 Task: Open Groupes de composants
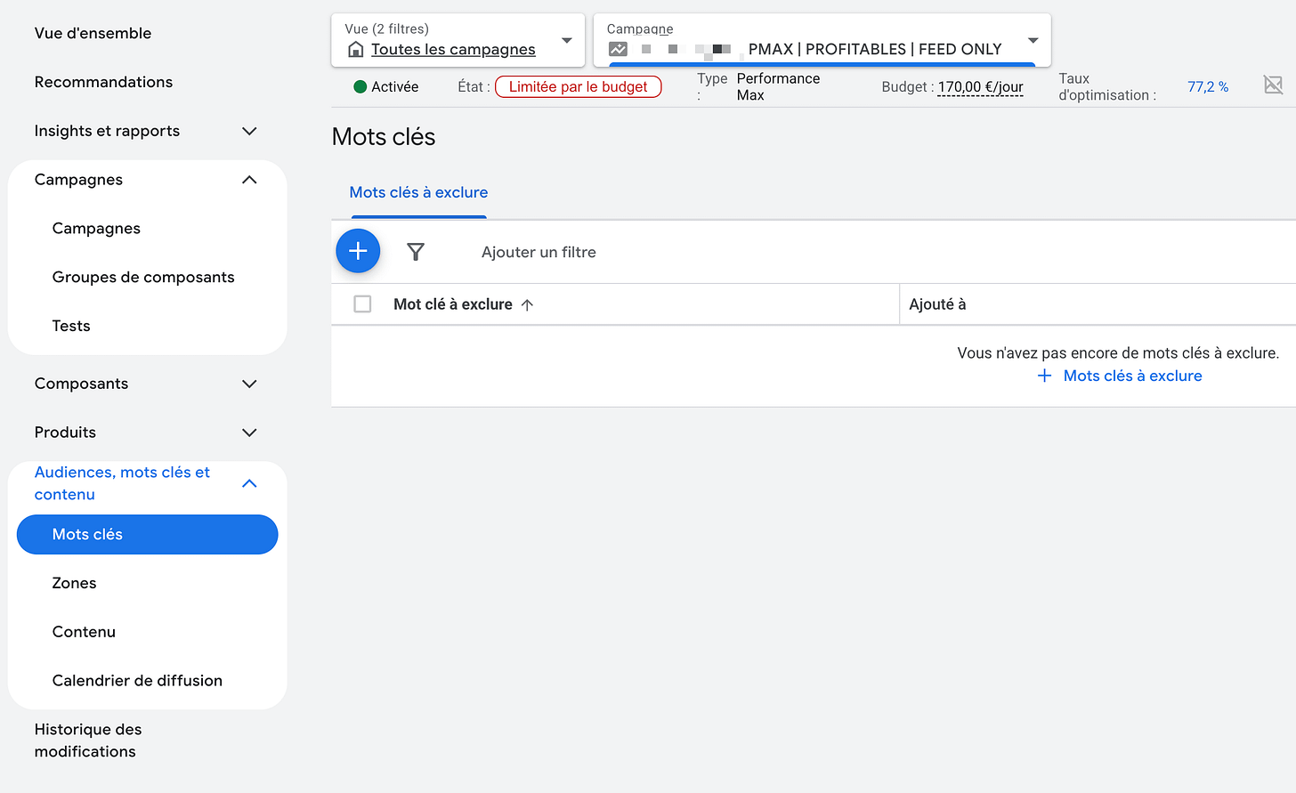143,278
